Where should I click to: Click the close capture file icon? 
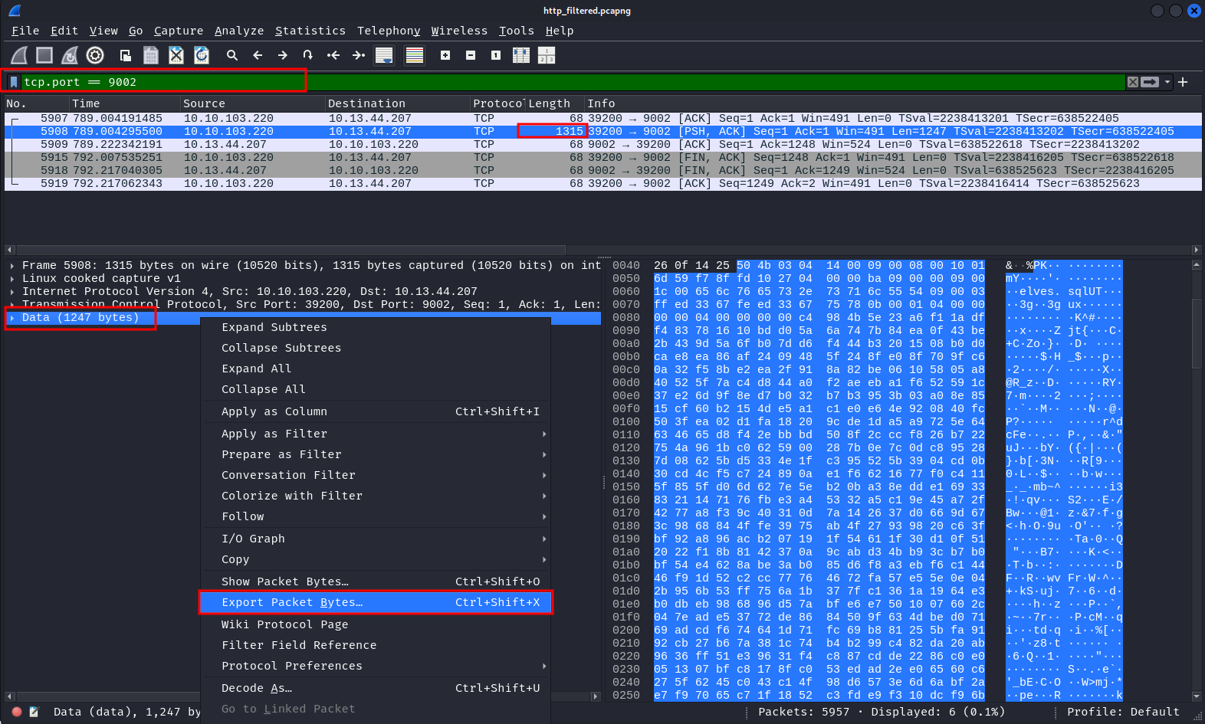pos(176,55)
